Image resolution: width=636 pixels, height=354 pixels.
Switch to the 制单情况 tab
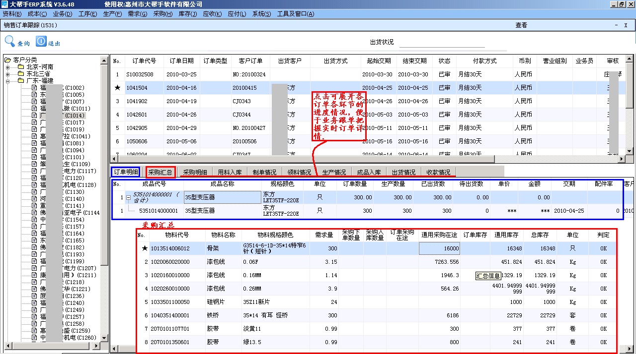264,172
